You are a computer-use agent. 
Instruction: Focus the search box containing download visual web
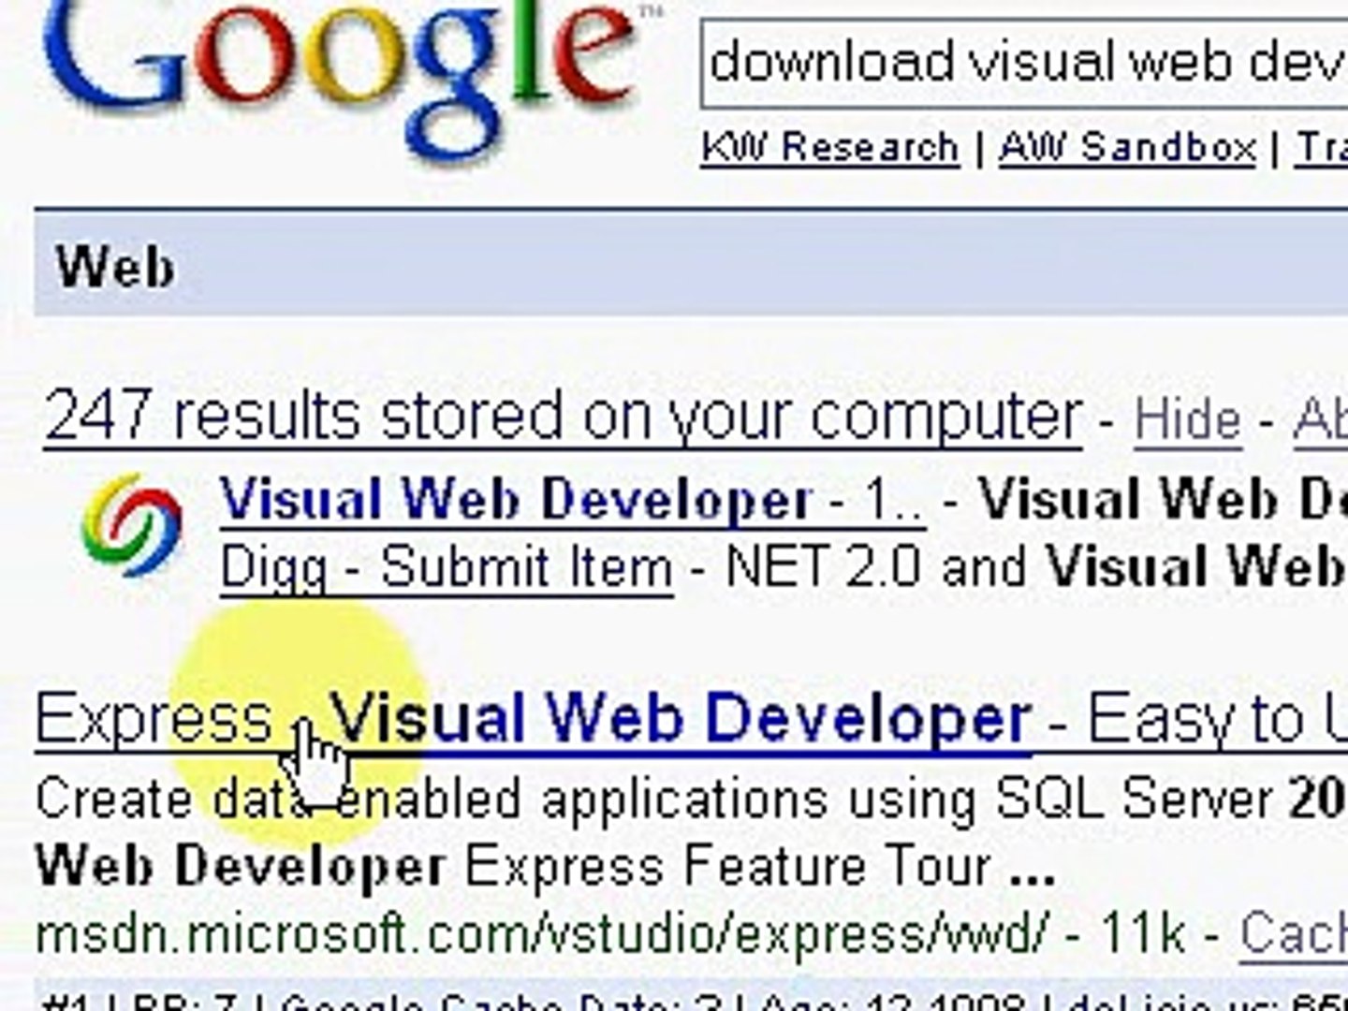tap(1025, 64)
